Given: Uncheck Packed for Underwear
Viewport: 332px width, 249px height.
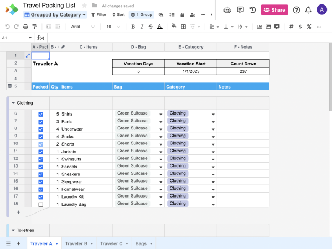Looking at the screenshot, I should pos(40,129).
